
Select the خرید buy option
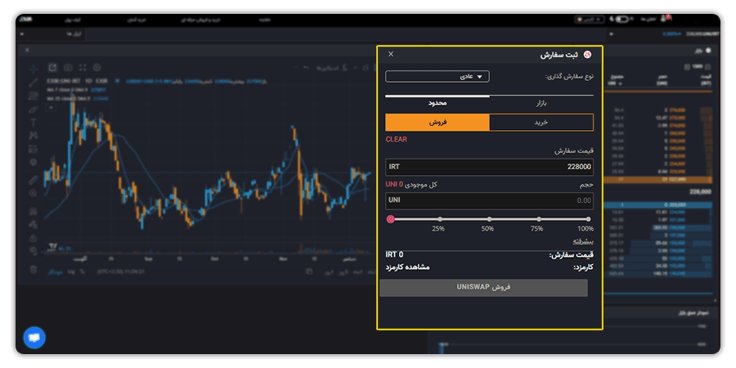tap(541, 122)
